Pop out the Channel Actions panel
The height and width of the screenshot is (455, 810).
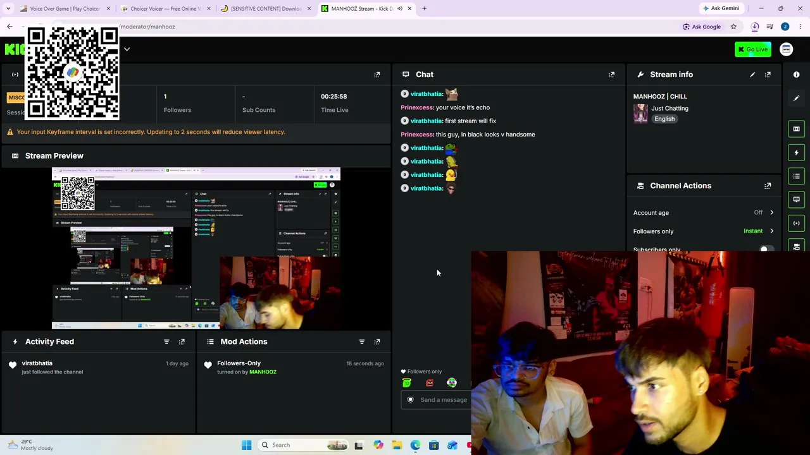tap(768, 186)
